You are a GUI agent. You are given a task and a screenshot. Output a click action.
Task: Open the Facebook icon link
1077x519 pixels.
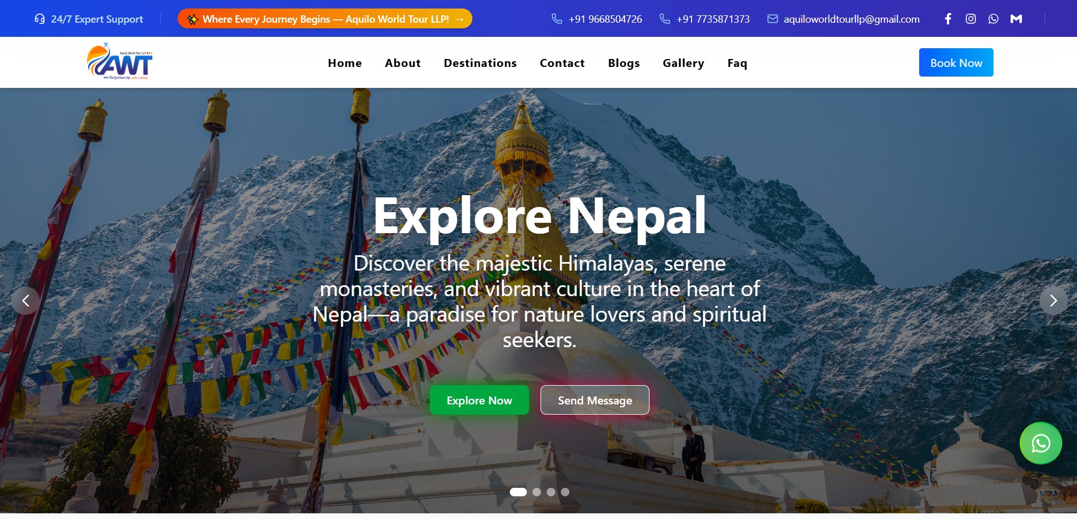tap(948, 19)
